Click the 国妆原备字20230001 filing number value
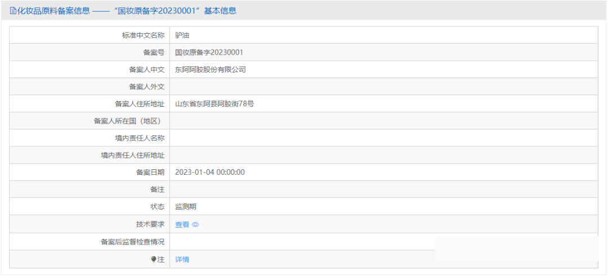 pyautogui.click(x=209, y=53)
